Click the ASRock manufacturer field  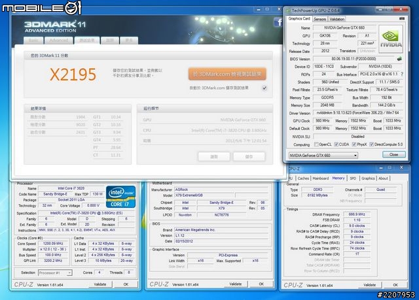[x=221, y=190]
